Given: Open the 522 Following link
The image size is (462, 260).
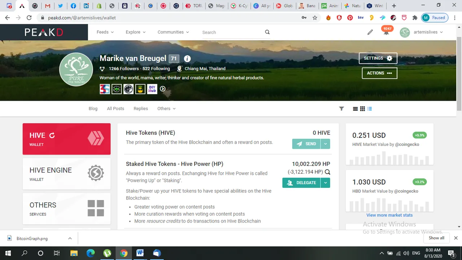Looking at the screenshot, I should tap(156, 69).
